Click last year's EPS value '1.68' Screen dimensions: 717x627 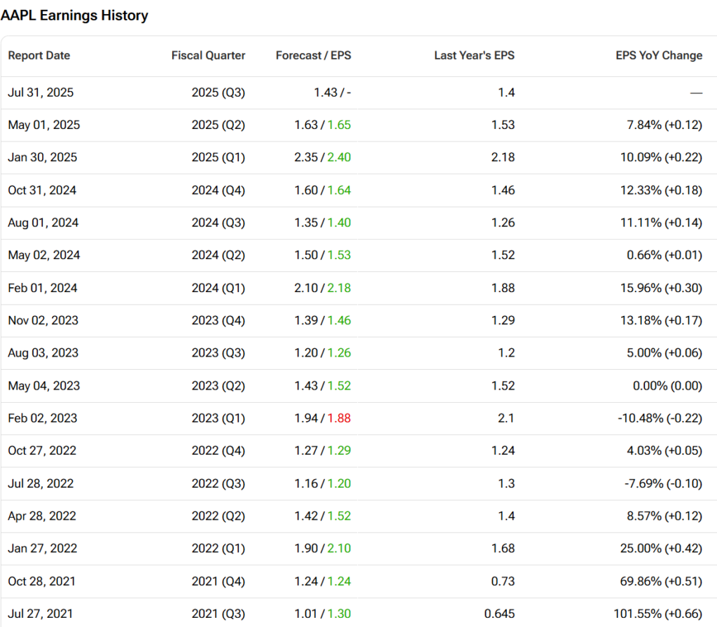click(x=503, y=549)
